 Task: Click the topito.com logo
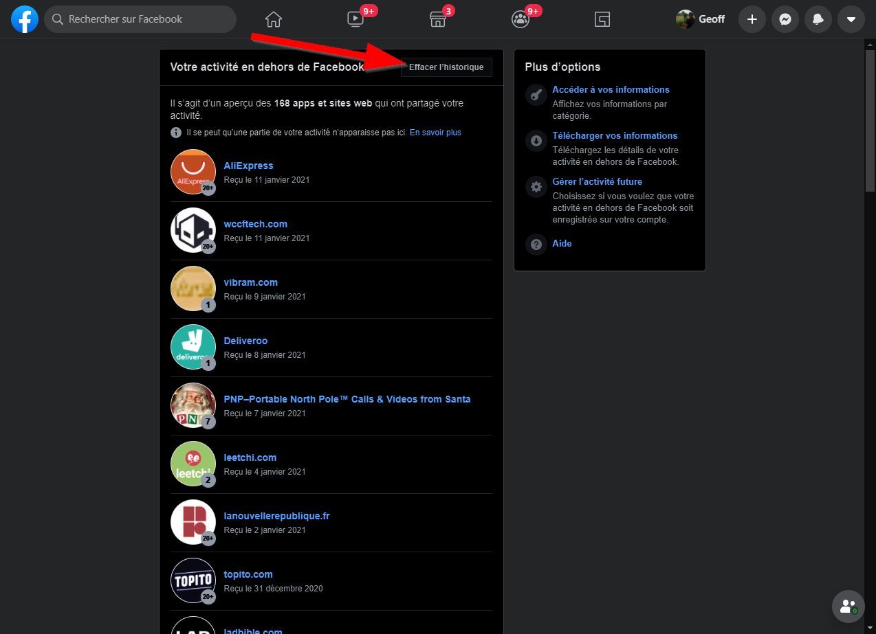[x=193, y=580]
